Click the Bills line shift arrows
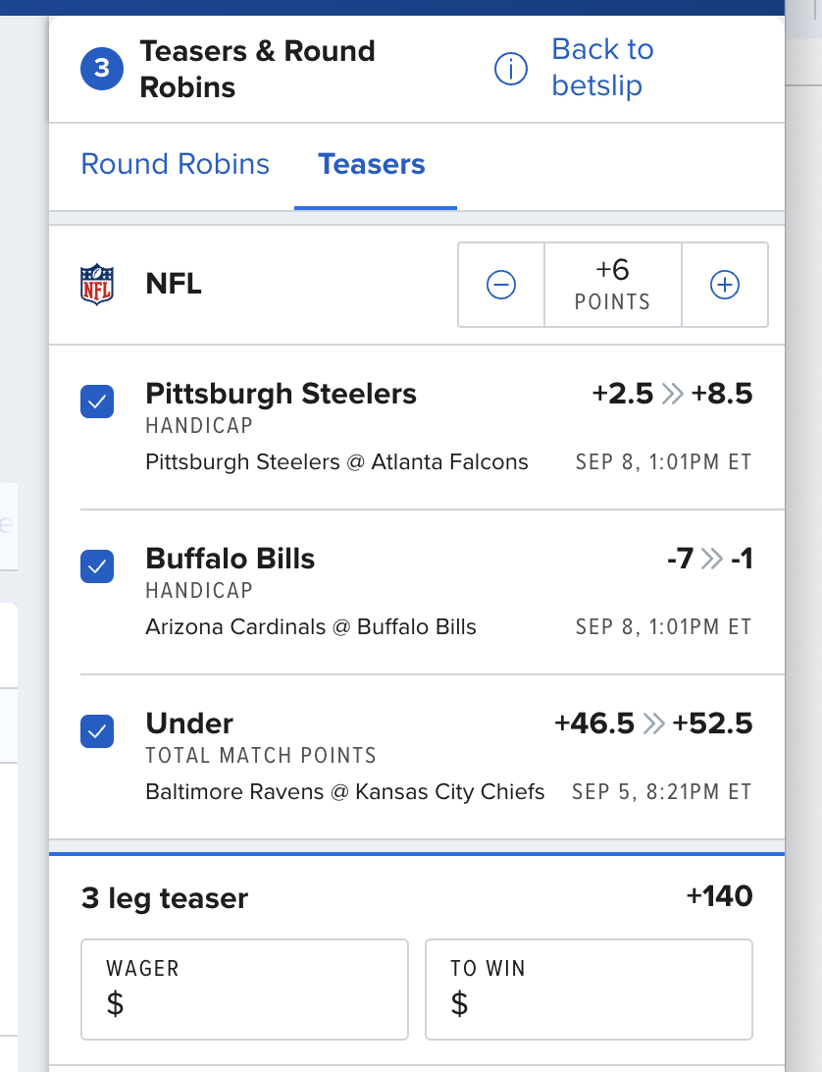This screenshot has height=1072, width=822. [x=712, y=559]
